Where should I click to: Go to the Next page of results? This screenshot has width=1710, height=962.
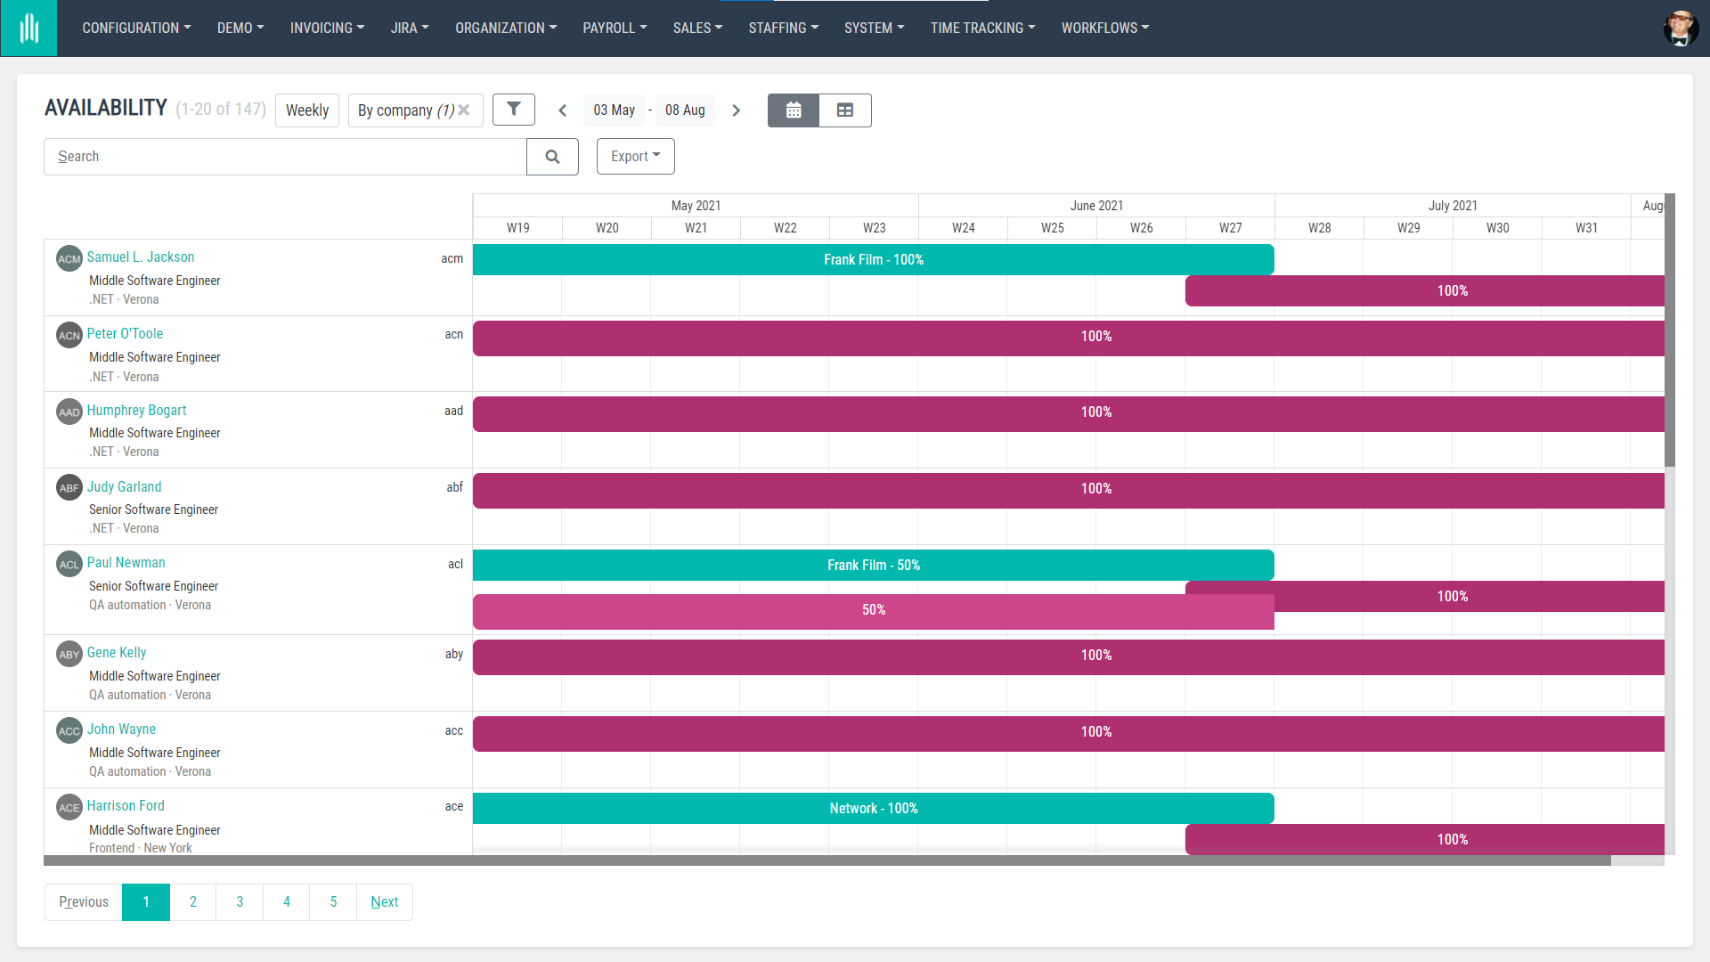pos(384,901)
